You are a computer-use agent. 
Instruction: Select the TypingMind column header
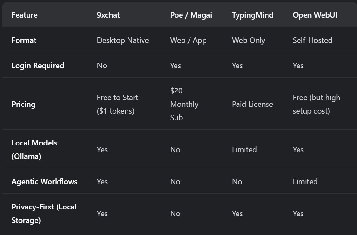pos(252,15)
